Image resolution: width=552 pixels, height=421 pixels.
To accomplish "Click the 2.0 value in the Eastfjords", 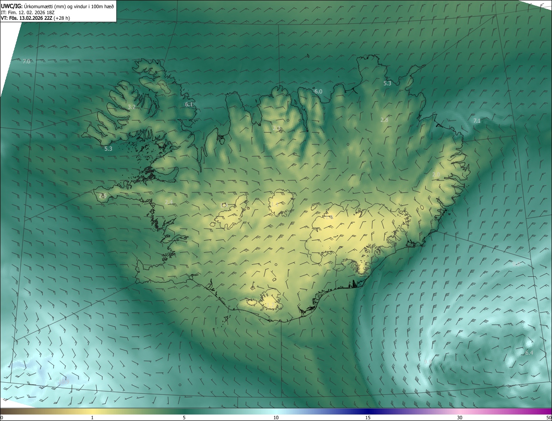I will (436, 175).
